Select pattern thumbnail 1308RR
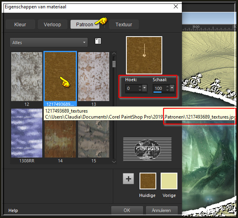This screenshot has height=218, width=238. point(27,133)
